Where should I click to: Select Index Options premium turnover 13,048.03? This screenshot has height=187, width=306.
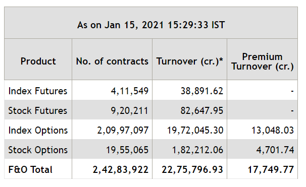point(273,131)
